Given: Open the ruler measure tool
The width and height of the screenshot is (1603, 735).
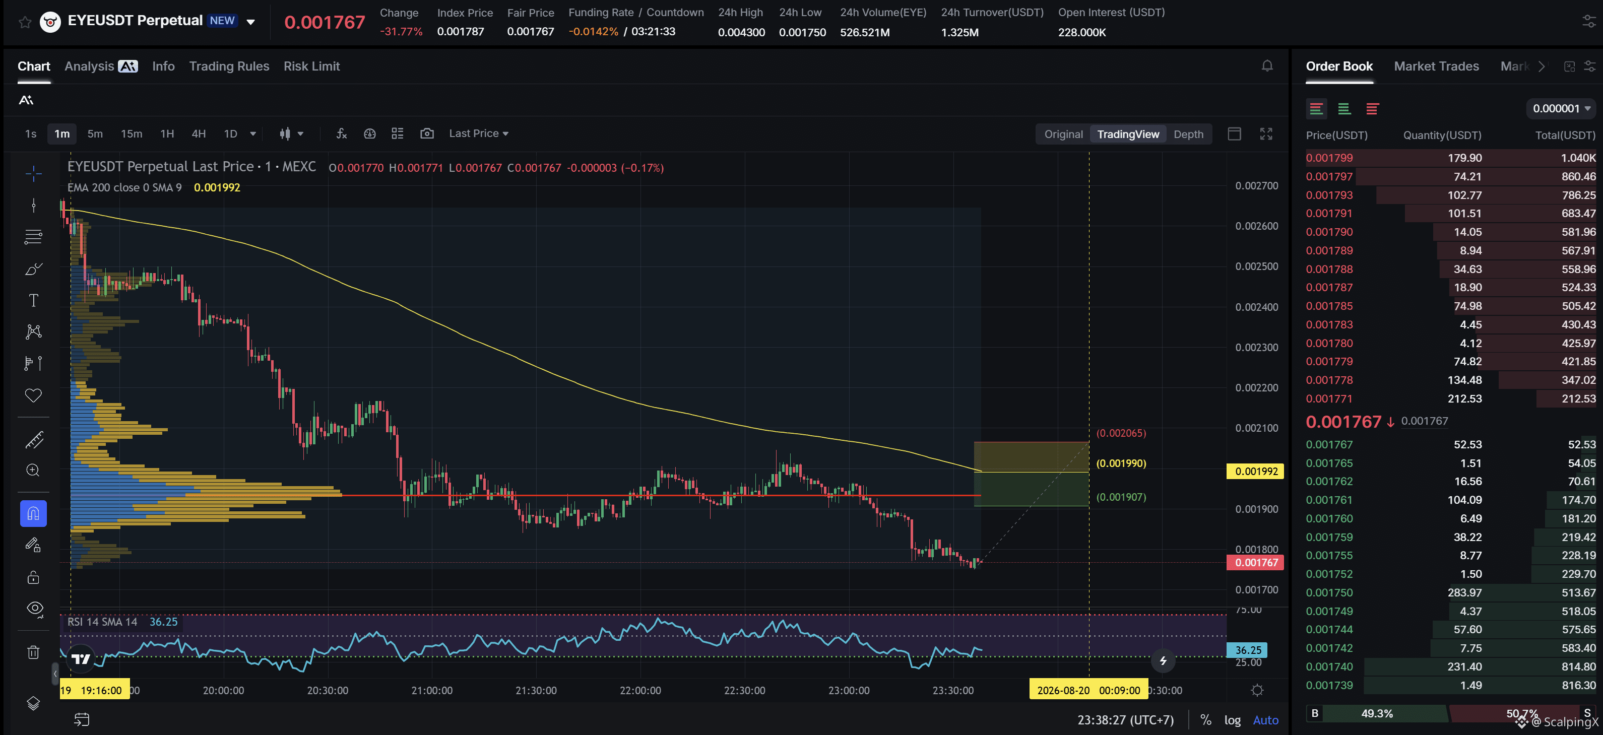Looking at the screenshot, I should [x=34, y=440].
